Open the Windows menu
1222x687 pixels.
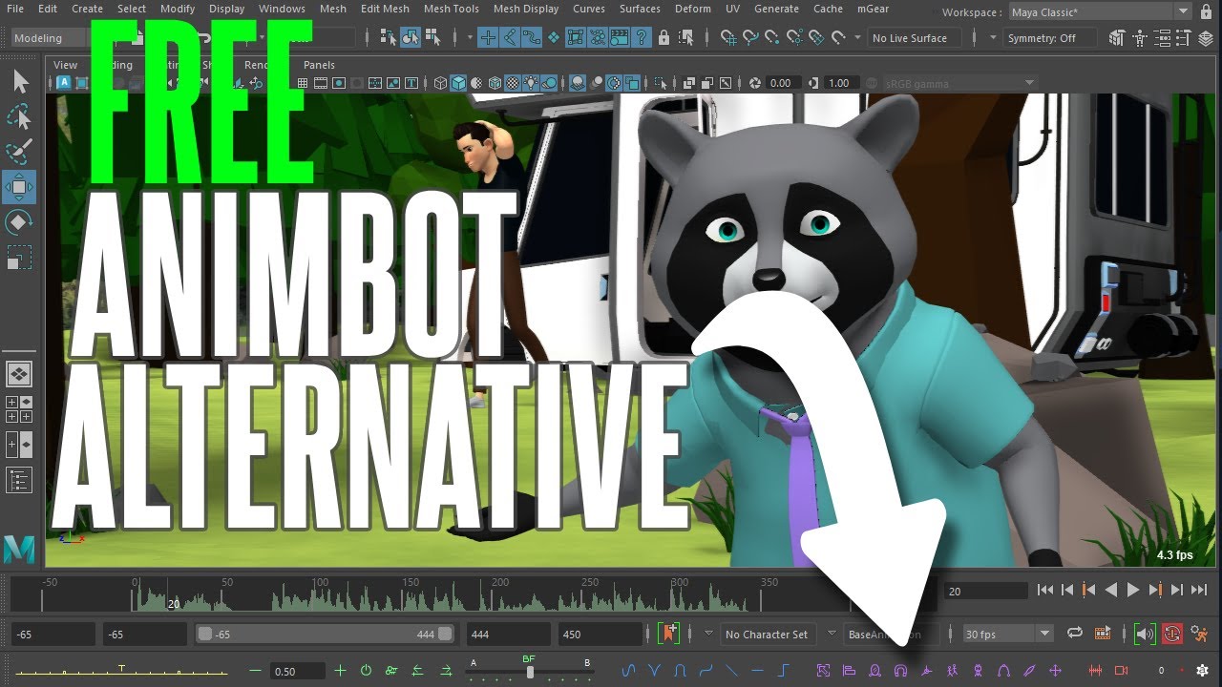(282, 9)
